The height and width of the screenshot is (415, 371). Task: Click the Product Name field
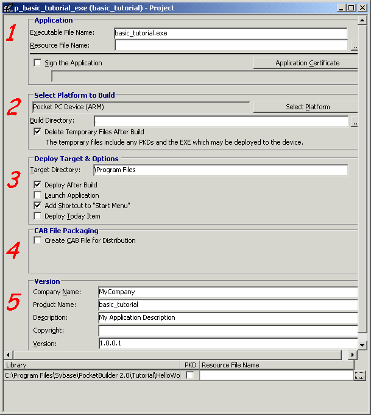228,305
